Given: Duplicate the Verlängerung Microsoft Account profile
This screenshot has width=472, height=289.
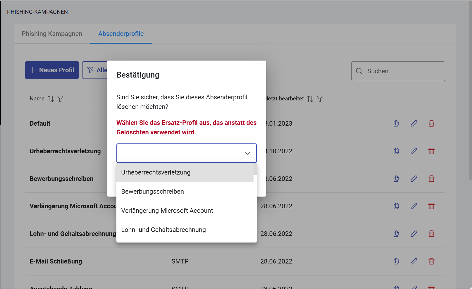Looking at the screenshot, I should click(396, 206).
